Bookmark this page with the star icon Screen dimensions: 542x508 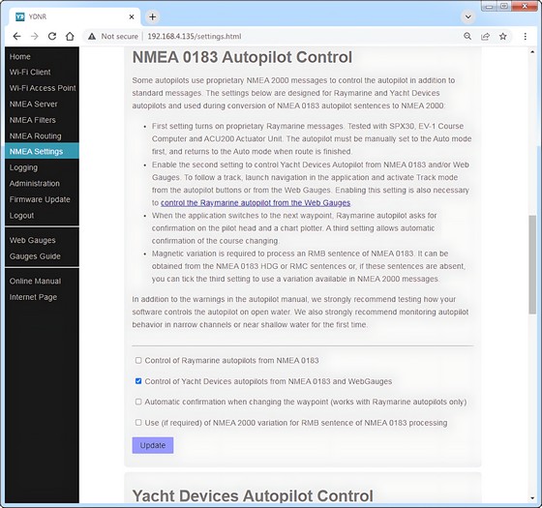coord(503,37)
